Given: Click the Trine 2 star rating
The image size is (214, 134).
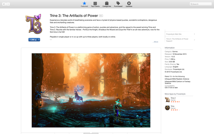Looking at the screenshot, I should click(175, 102).
